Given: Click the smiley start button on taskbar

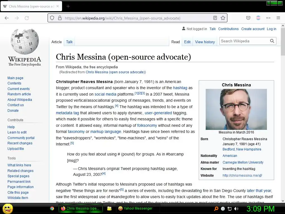Looking at the screenshot, I should [x=8, y=208].
